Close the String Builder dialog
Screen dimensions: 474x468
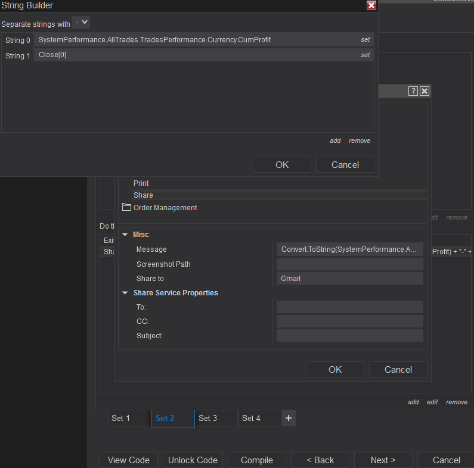click(x=371, y=5)
